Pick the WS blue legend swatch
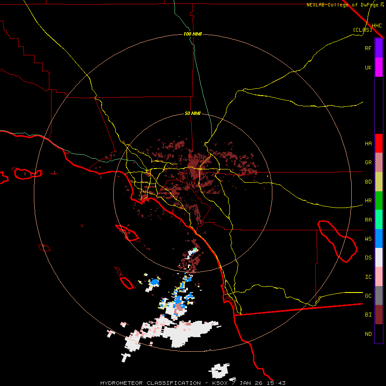The width and height of the screenshot is (386, 386). pos(379,238)
